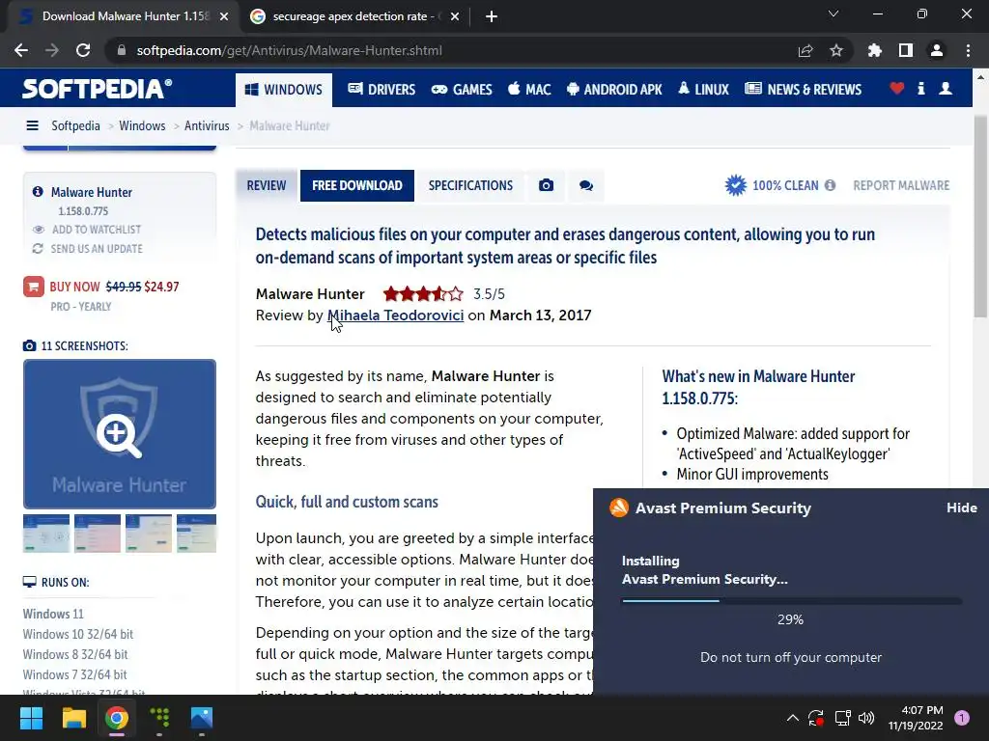This screenshot has width=989, height=741.
Task: Open the Chrome extensions puzzle icon
Action: click(x=874, y=50)
